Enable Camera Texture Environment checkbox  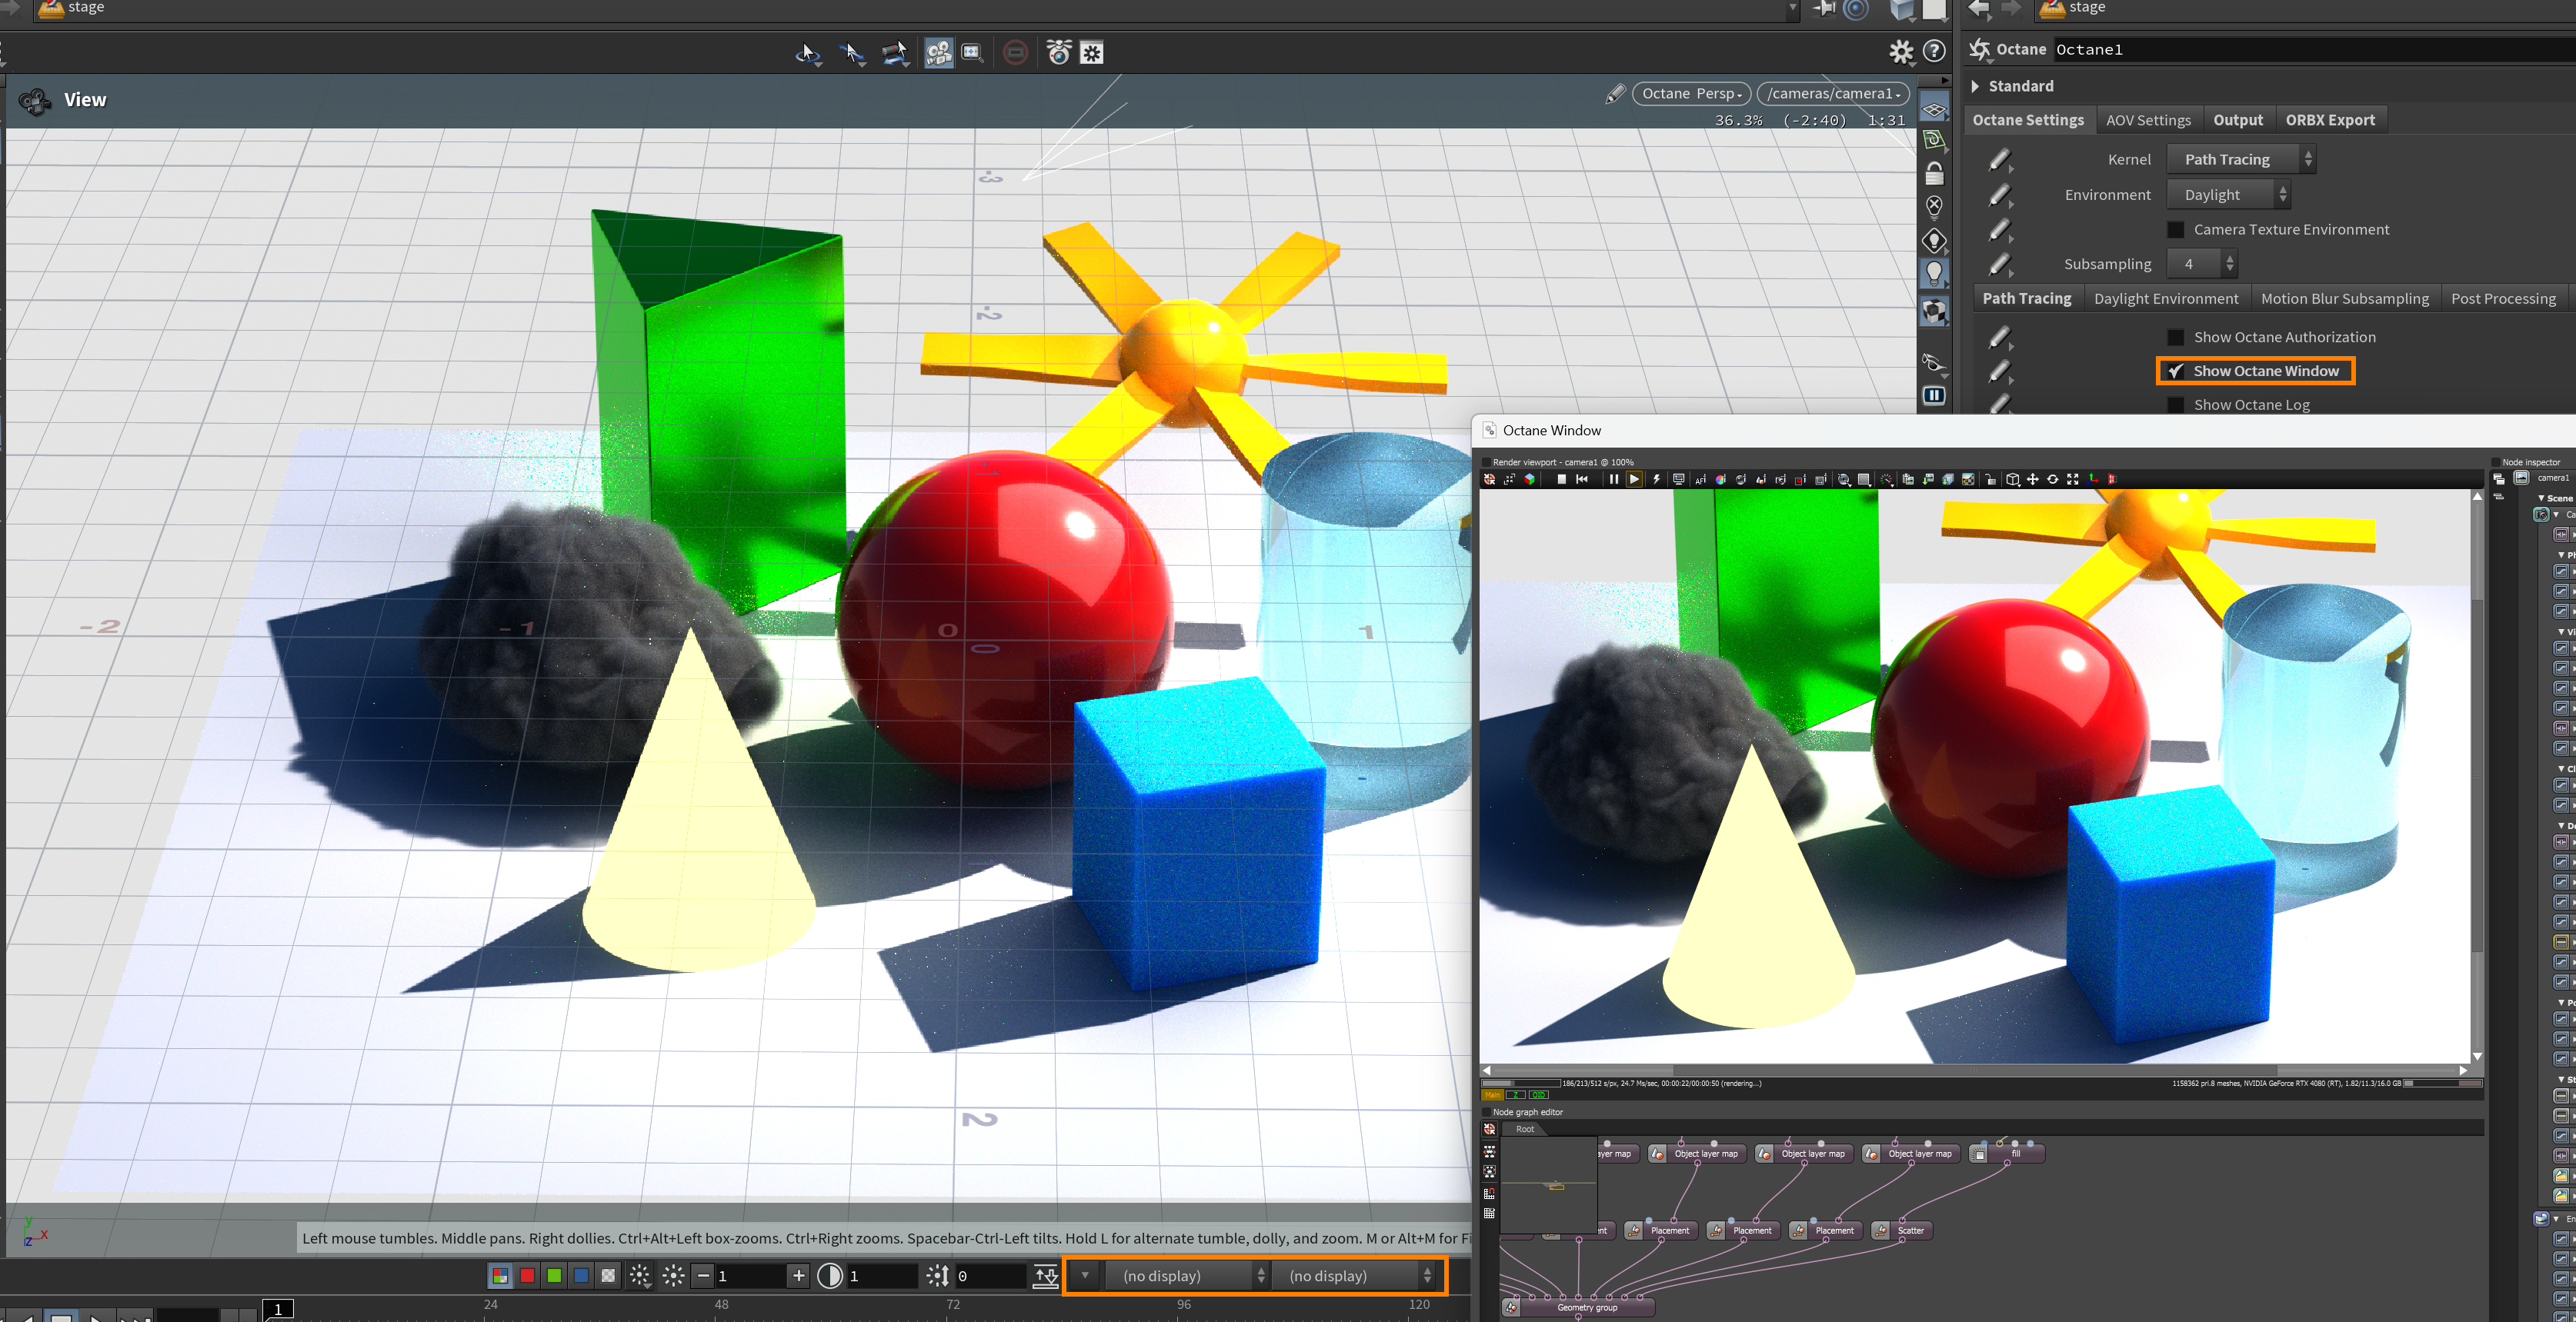pos(2176,230)
